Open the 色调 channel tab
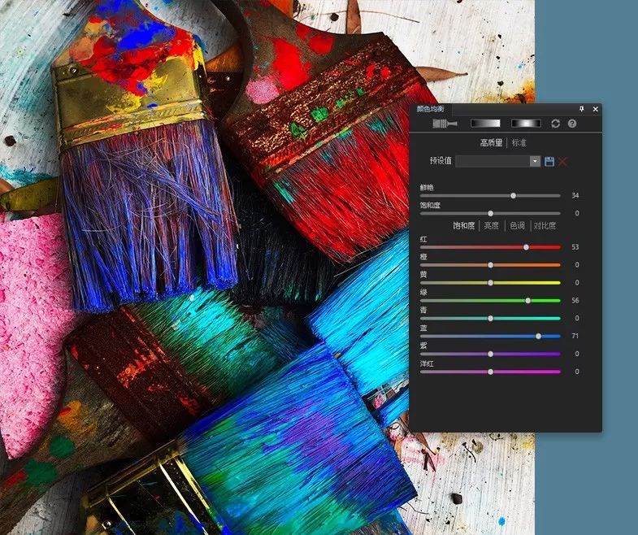 click(517, 225)
